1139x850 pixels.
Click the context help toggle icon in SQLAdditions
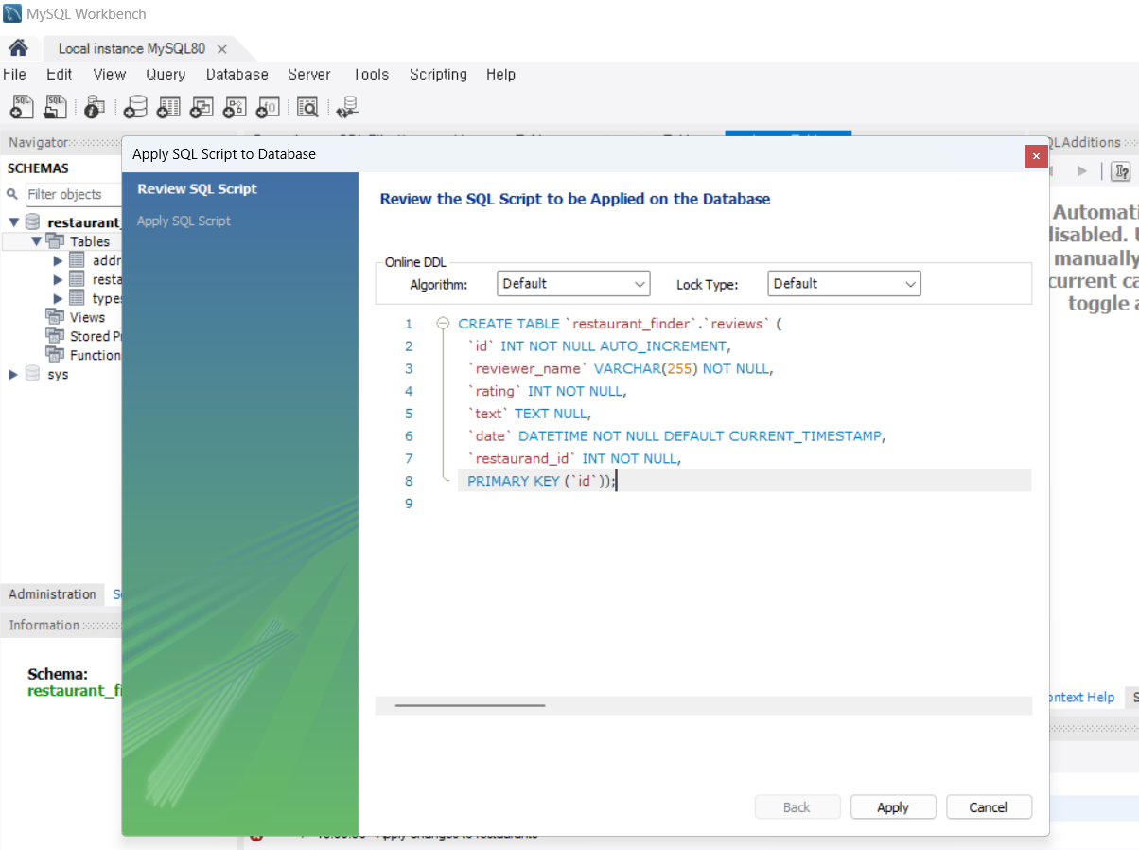1121,171
